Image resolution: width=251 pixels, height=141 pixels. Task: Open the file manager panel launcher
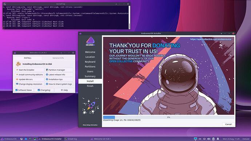point(26,139)
